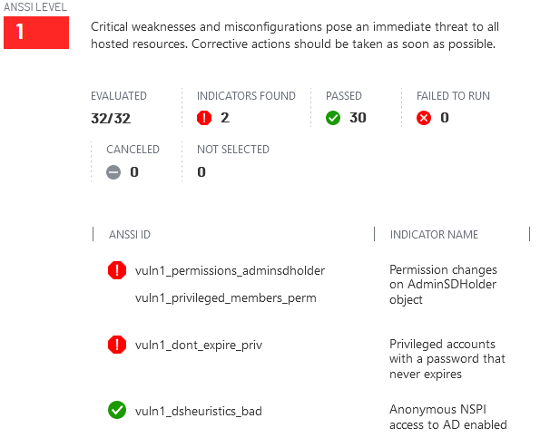Viewport: 540px width, 438px height.
Task: Open the vuln1_privileged_members_perm entry
Action: (x=226, y=298)
